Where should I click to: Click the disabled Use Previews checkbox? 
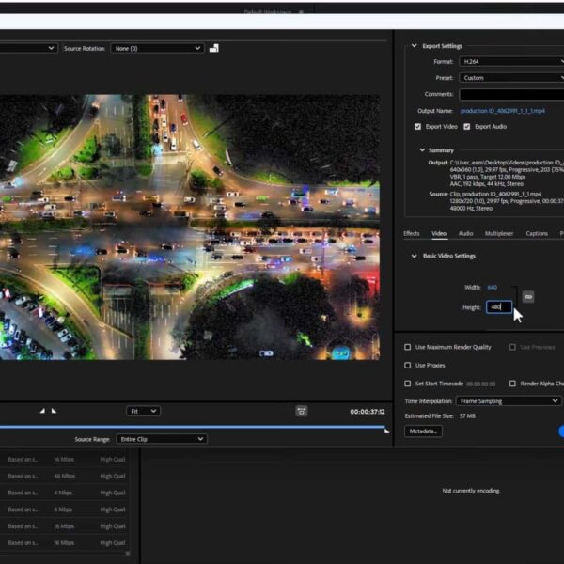pos(512,347)
